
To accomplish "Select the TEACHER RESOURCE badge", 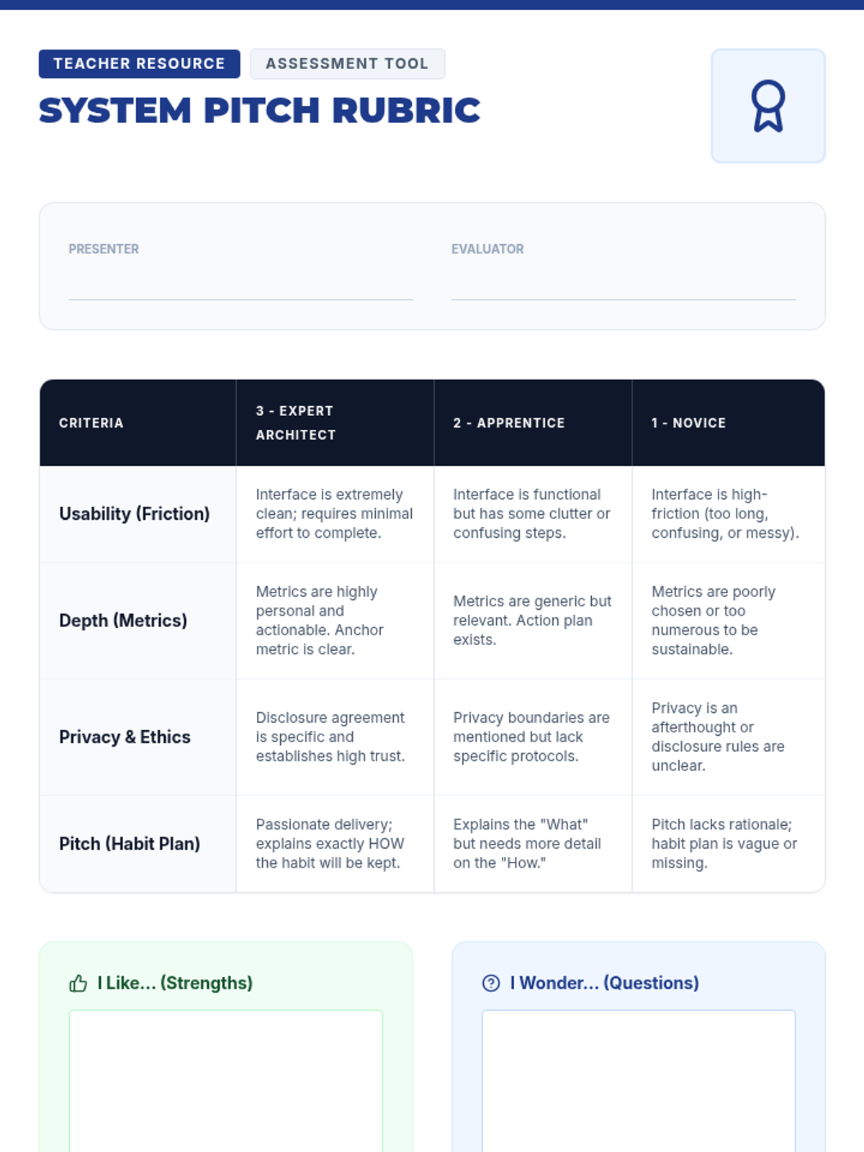I will point(140,63).
